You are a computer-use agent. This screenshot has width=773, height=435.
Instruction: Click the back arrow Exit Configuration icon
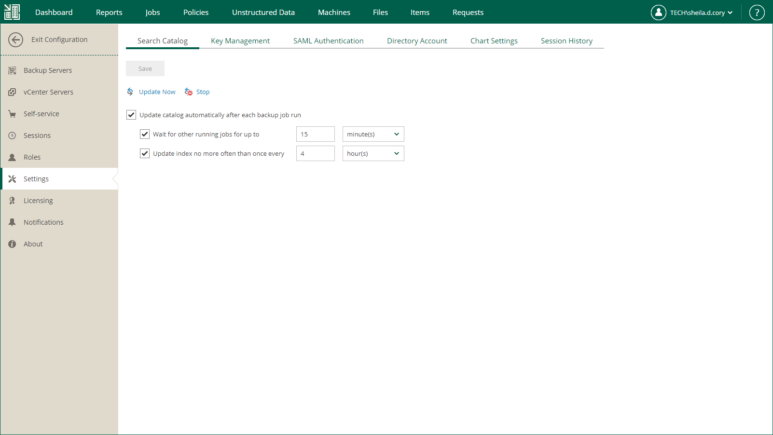point(15,40)
